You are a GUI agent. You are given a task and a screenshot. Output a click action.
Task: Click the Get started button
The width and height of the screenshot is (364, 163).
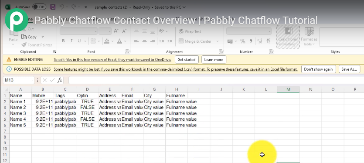[x=187, y=60]
